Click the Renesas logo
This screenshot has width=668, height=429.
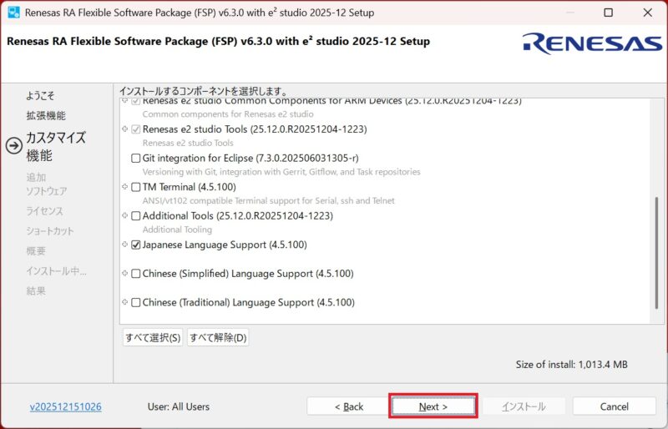click(592, 44)
